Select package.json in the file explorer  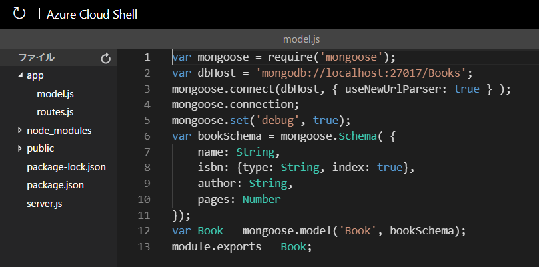(x=55, y=184)
